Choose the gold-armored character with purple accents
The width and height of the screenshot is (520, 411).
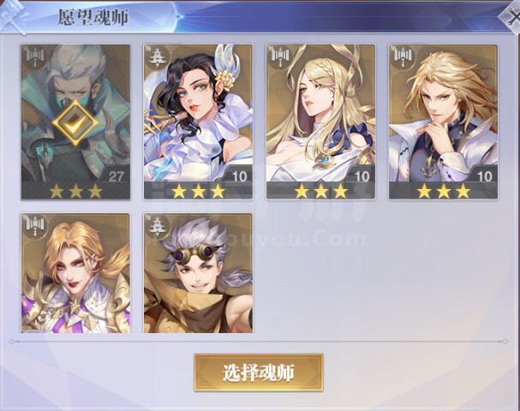[75, 273]
